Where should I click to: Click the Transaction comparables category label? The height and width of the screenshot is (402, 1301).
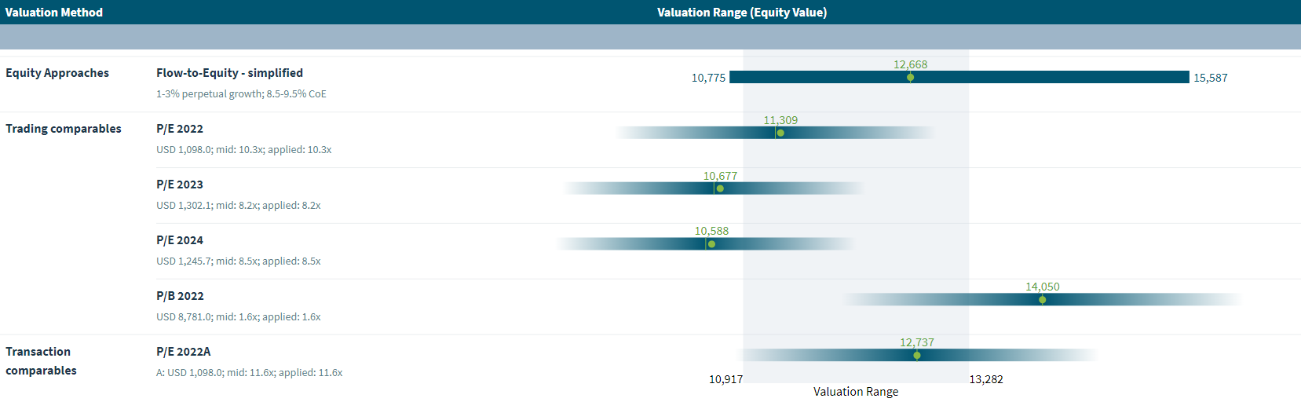tap(41, 361)
